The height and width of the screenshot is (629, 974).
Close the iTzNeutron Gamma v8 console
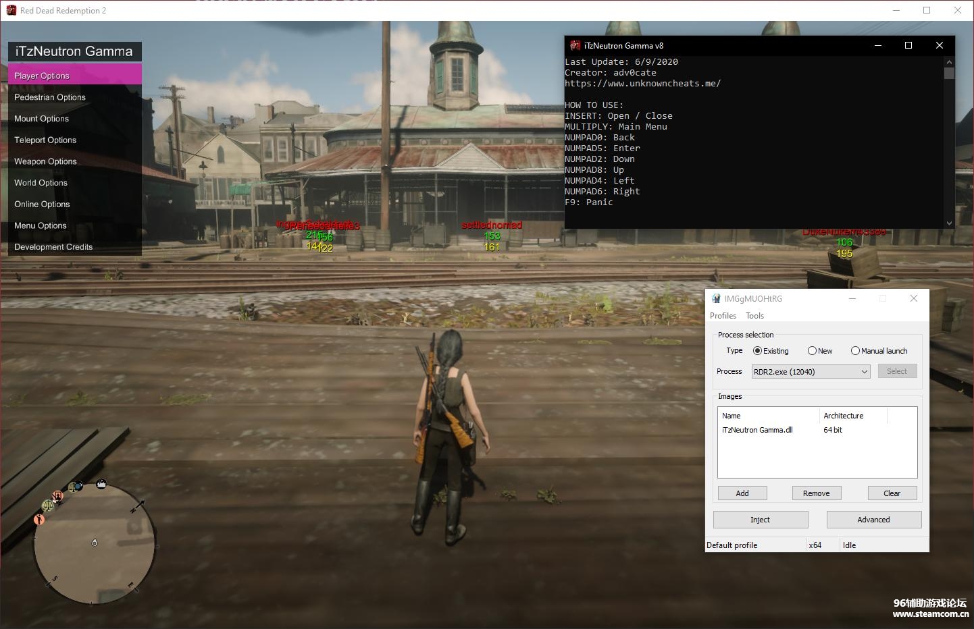[939, 45]
